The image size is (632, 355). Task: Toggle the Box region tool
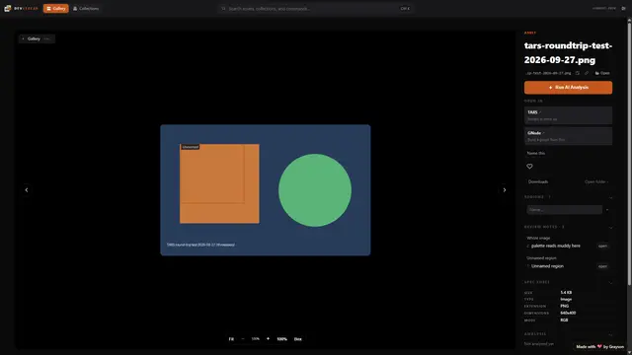(298, 339)
